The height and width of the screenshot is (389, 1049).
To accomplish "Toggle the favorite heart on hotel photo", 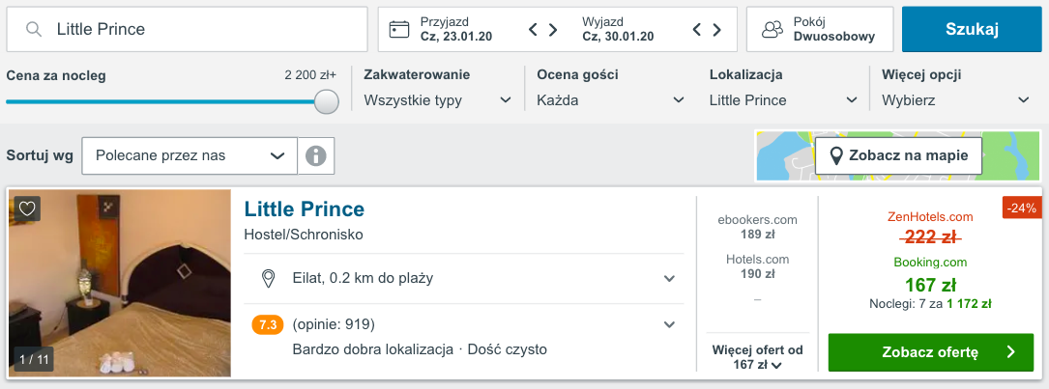I will pos(27,208).
